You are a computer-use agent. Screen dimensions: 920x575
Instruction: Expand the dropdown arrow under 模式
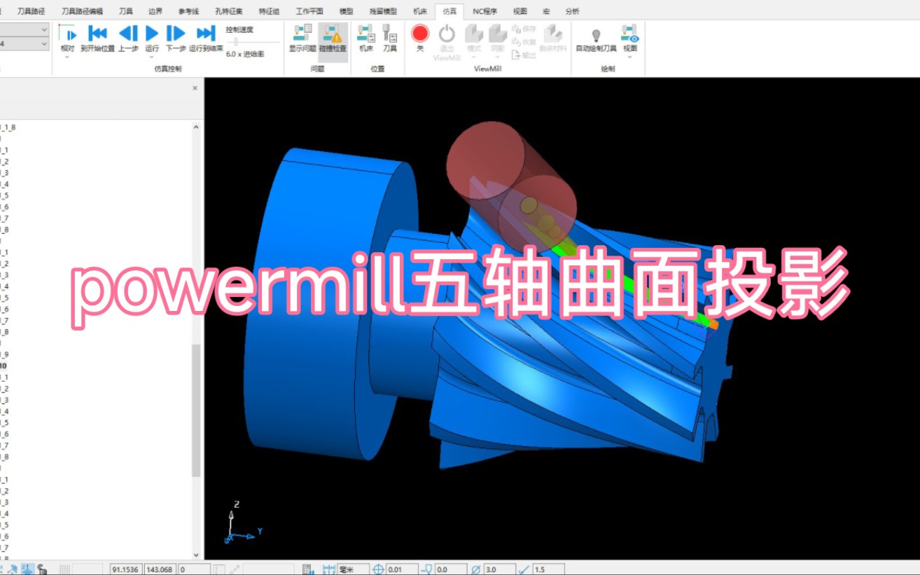pyautogui.click(x=474, y=57)
